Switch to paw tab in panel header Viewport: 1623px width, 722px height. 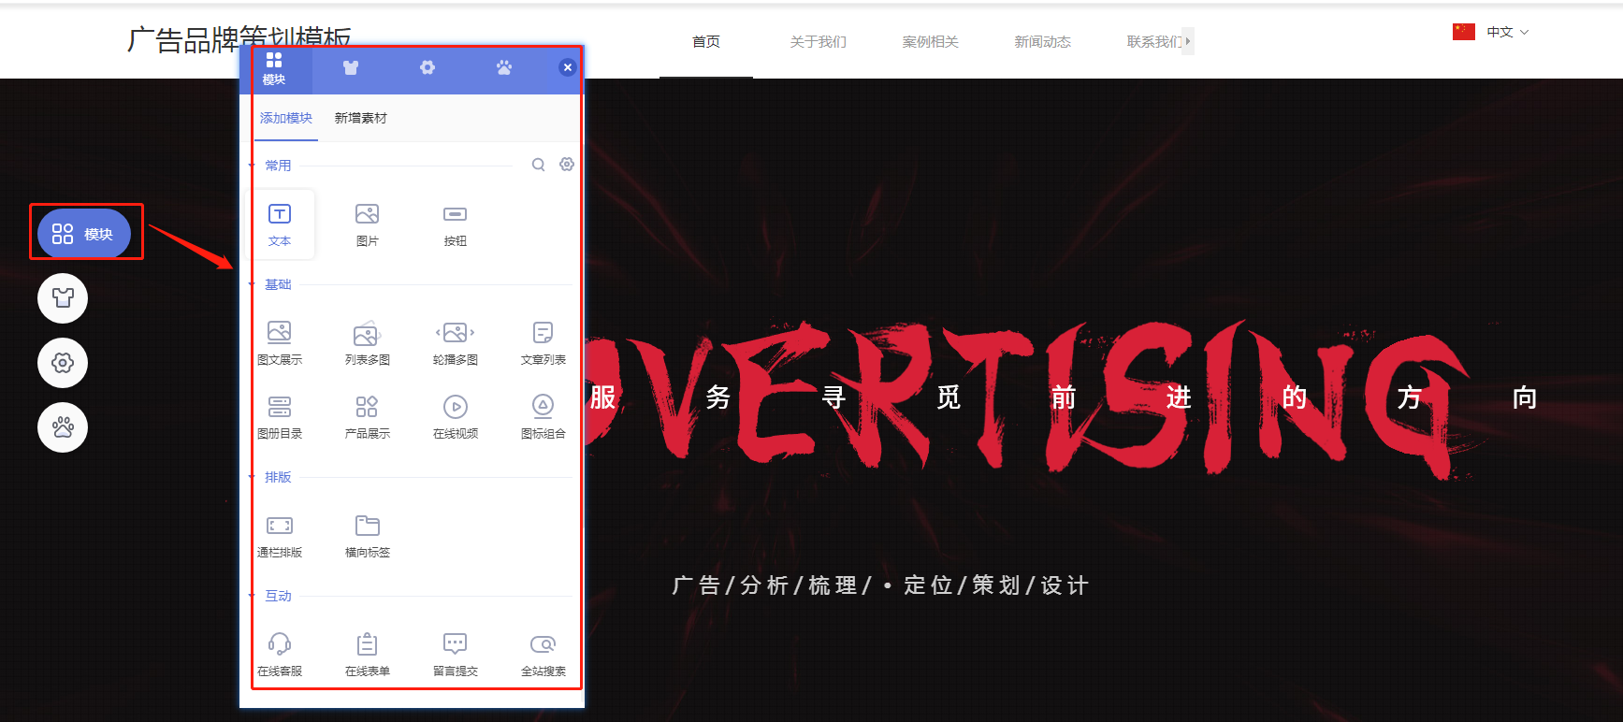(x=504, y=67)
